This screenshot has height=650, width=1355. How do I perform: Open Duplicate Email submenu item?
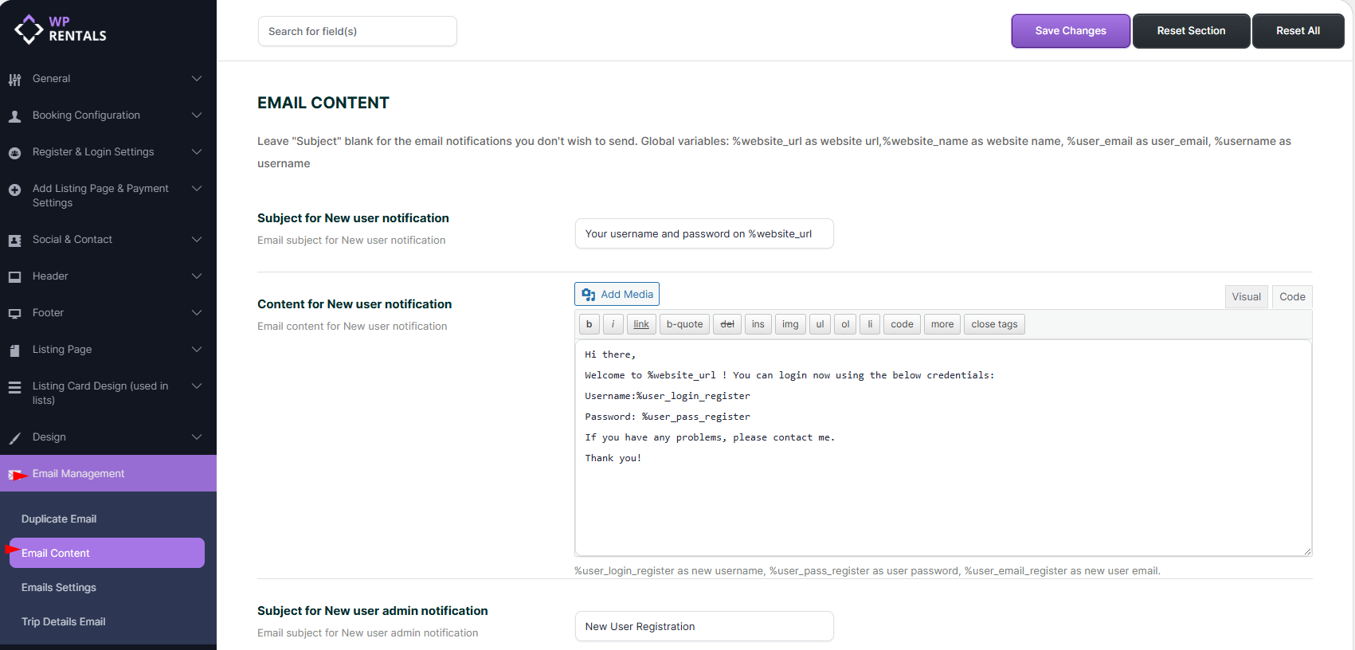point(59,519)
